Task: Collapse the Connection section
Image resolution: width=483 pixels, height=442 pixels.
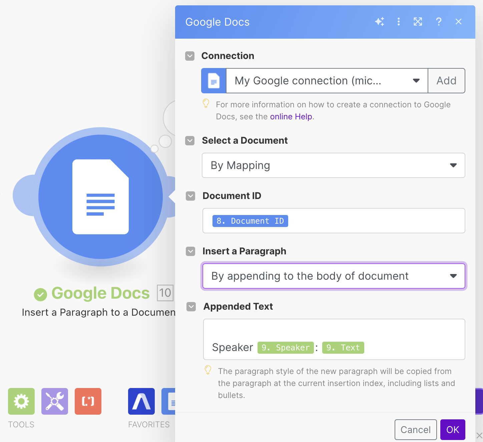Action: pos(190,56)
